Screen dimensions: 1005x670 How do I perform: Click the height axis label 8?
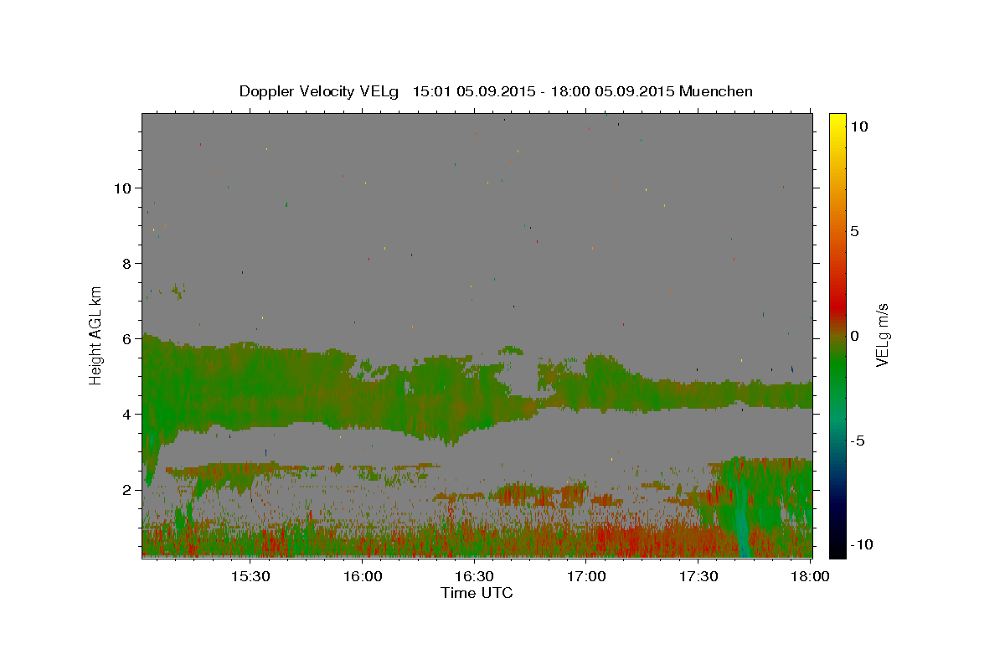click(127, 263)
